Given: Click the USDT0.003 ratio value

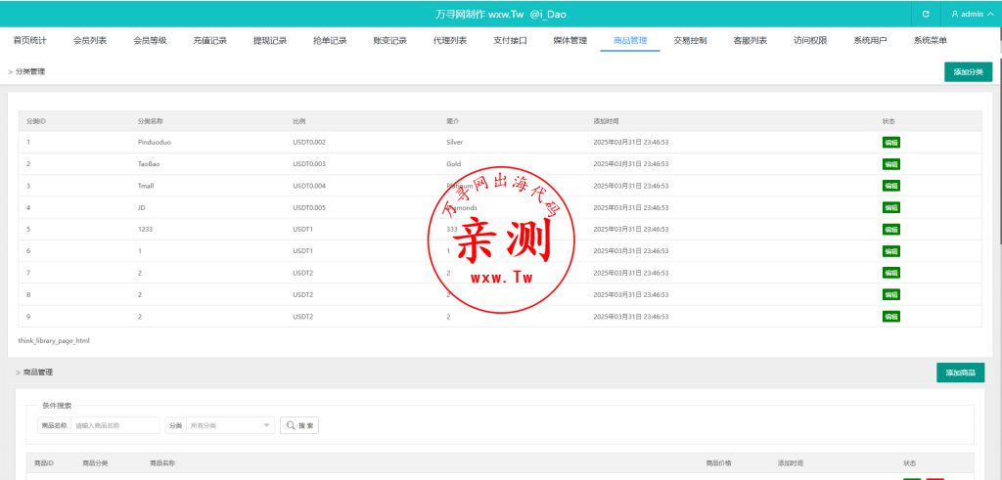Looking at the screenshot, I should click(309, 164).
